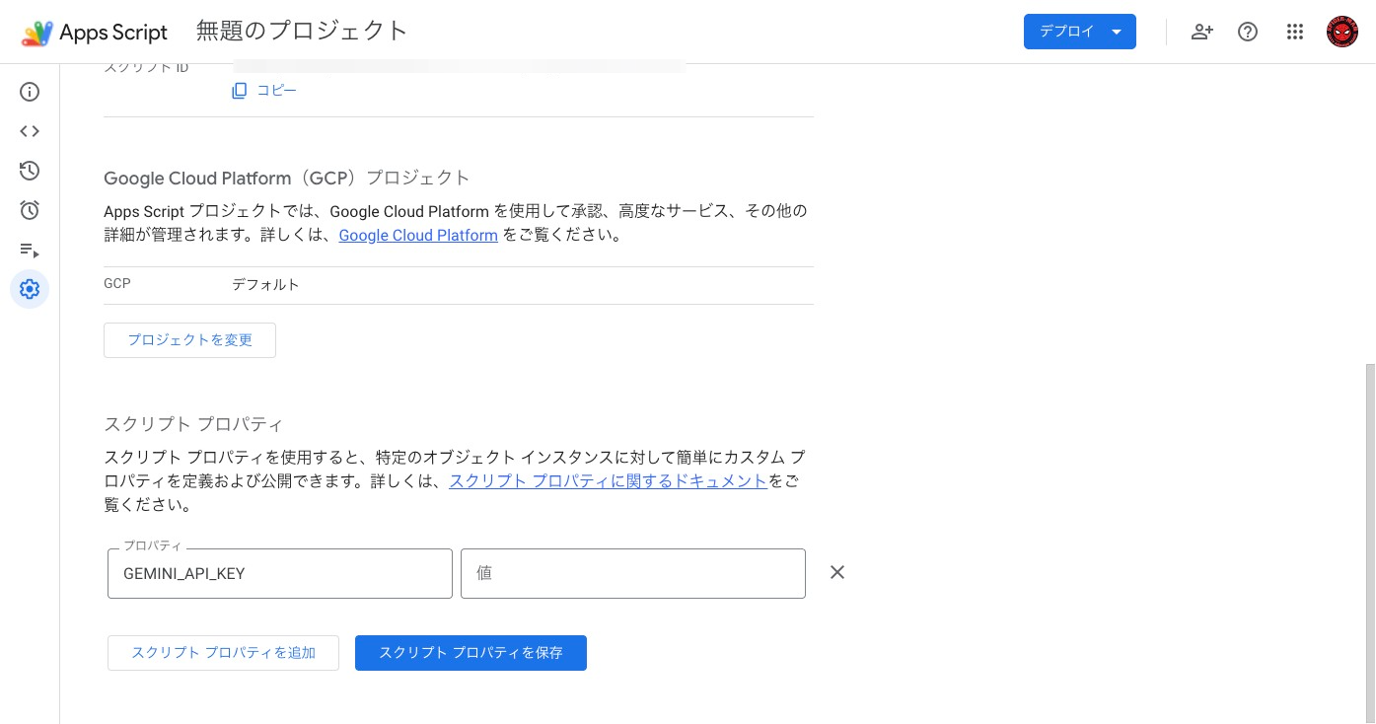The height and width of the screenshot is (724, 1376).
Task: Open the code Editor icon in sidebar
Action: click(30, 131)
